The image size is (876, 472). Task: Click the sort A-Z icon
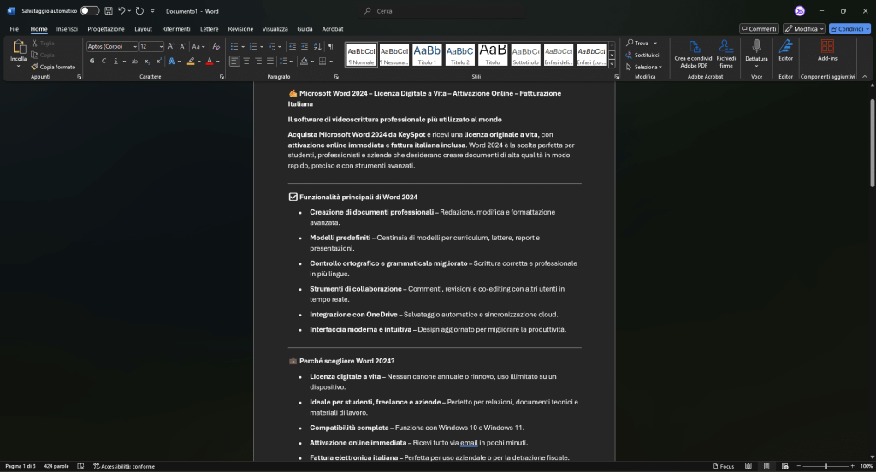(317, 46)
